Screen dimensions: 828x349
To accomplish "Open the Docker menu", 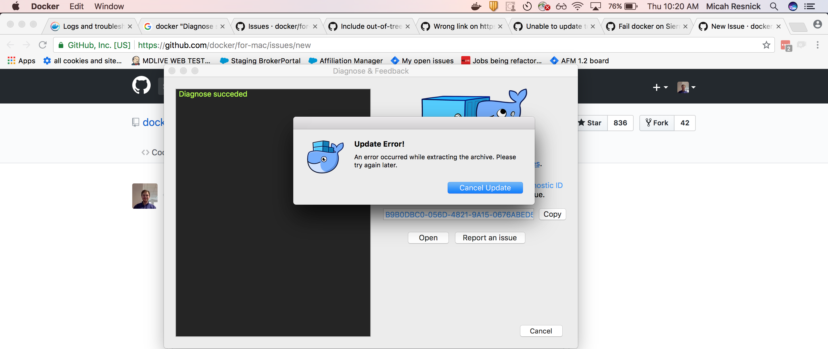I will pos(45,6).
